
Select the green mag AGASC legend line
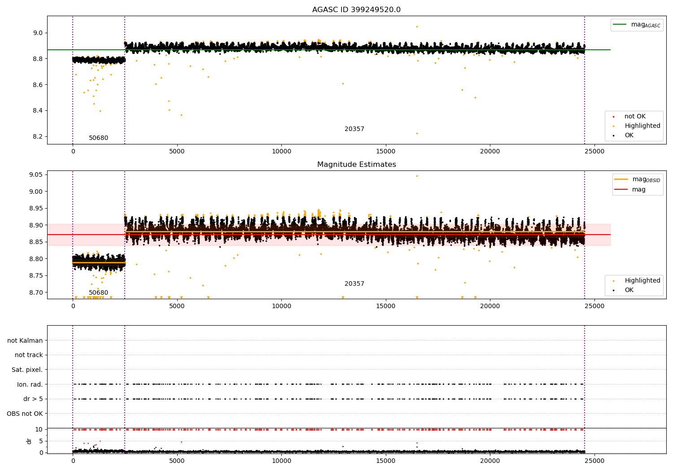pos(621,25)
